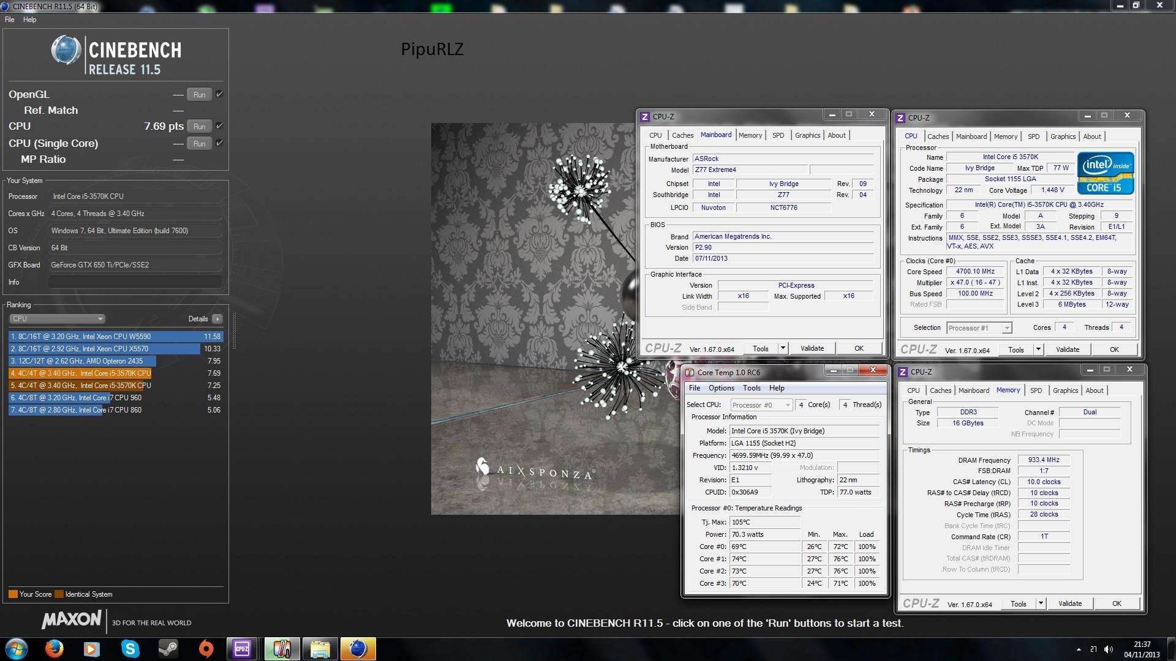Open the Windows Start menu
Image resolution: width=1176 pixels, height=661 pixels.
(17, 649)
